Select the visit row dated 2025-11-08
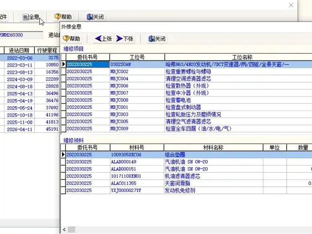 (x=30, y=122)
